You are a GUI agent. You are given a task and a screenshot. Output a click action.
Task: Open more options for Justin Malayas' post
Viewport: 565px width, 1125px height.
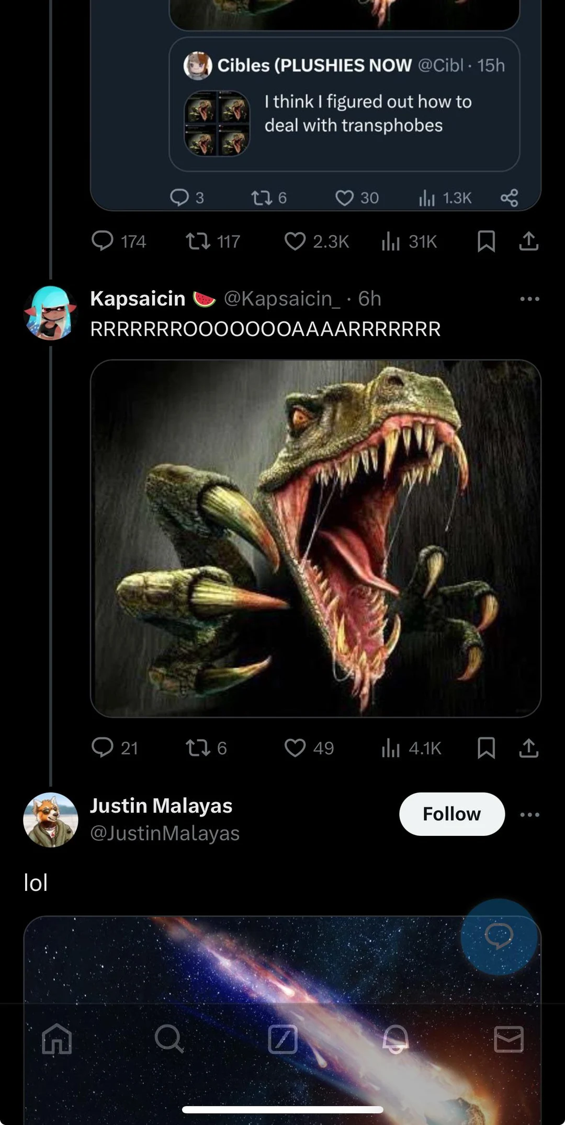tap(529, 814)
